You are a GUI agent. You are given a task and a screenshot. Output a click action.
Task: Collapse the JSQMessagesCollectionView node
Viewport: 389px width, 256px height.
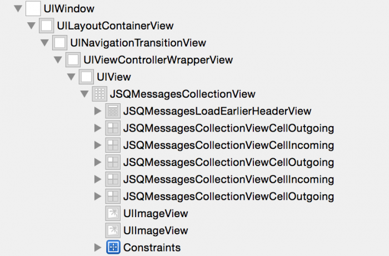tap(84, 94)
